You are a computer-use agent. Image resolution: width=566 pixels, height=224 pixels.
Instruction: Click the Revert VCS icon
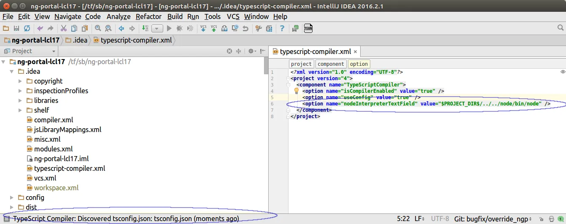(245, 28)
